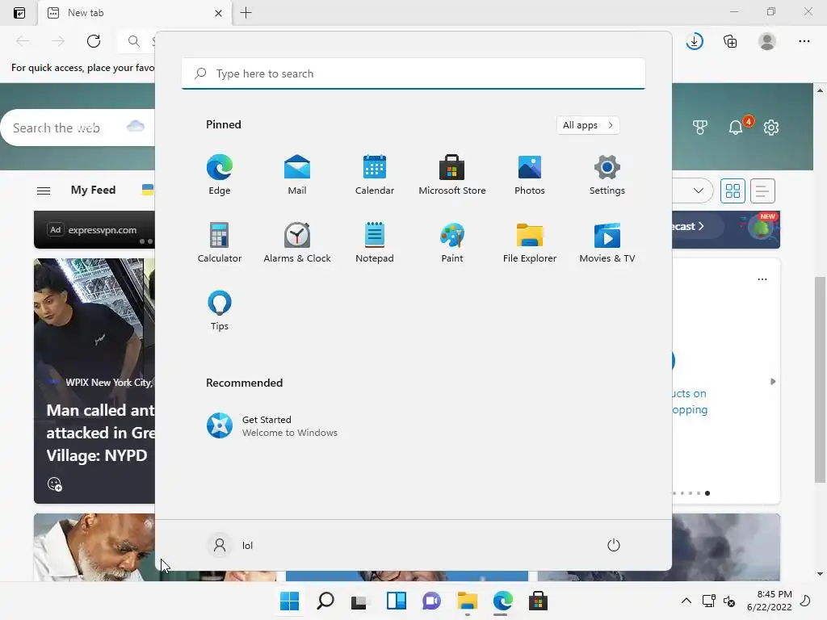Launch Notepad from Start menu
Screen dimensions: 827x620
coord(375,242)
